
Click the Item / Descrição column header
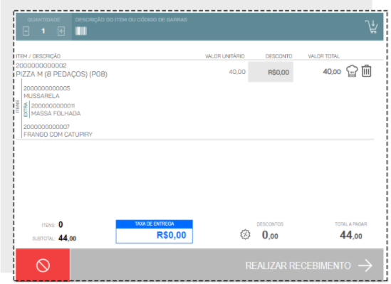pos(38,56)
